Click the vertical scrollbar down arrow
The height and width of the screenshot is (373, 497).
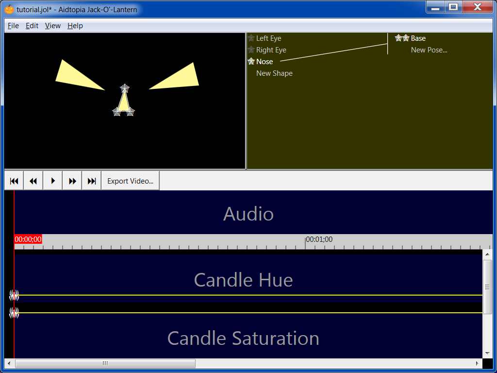[x=487, y=354]
